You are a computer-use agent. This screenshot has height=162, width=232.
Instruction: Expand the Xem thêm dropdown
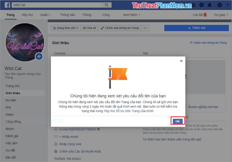pyautogui.click(x=132, y=15)
